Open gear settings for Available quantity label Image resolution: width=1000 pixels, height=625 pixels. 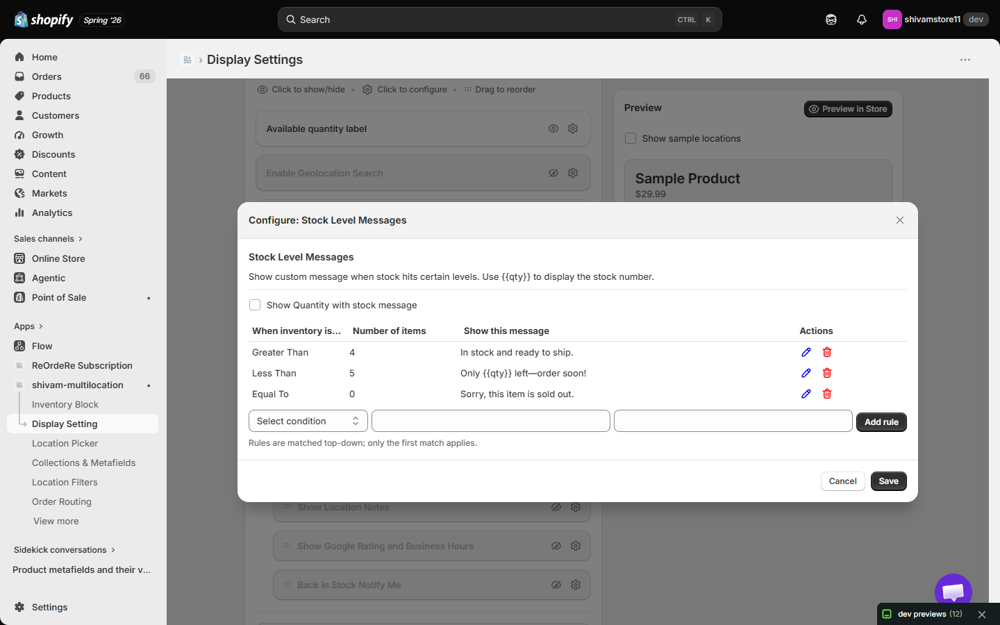[x=573, y=128]
